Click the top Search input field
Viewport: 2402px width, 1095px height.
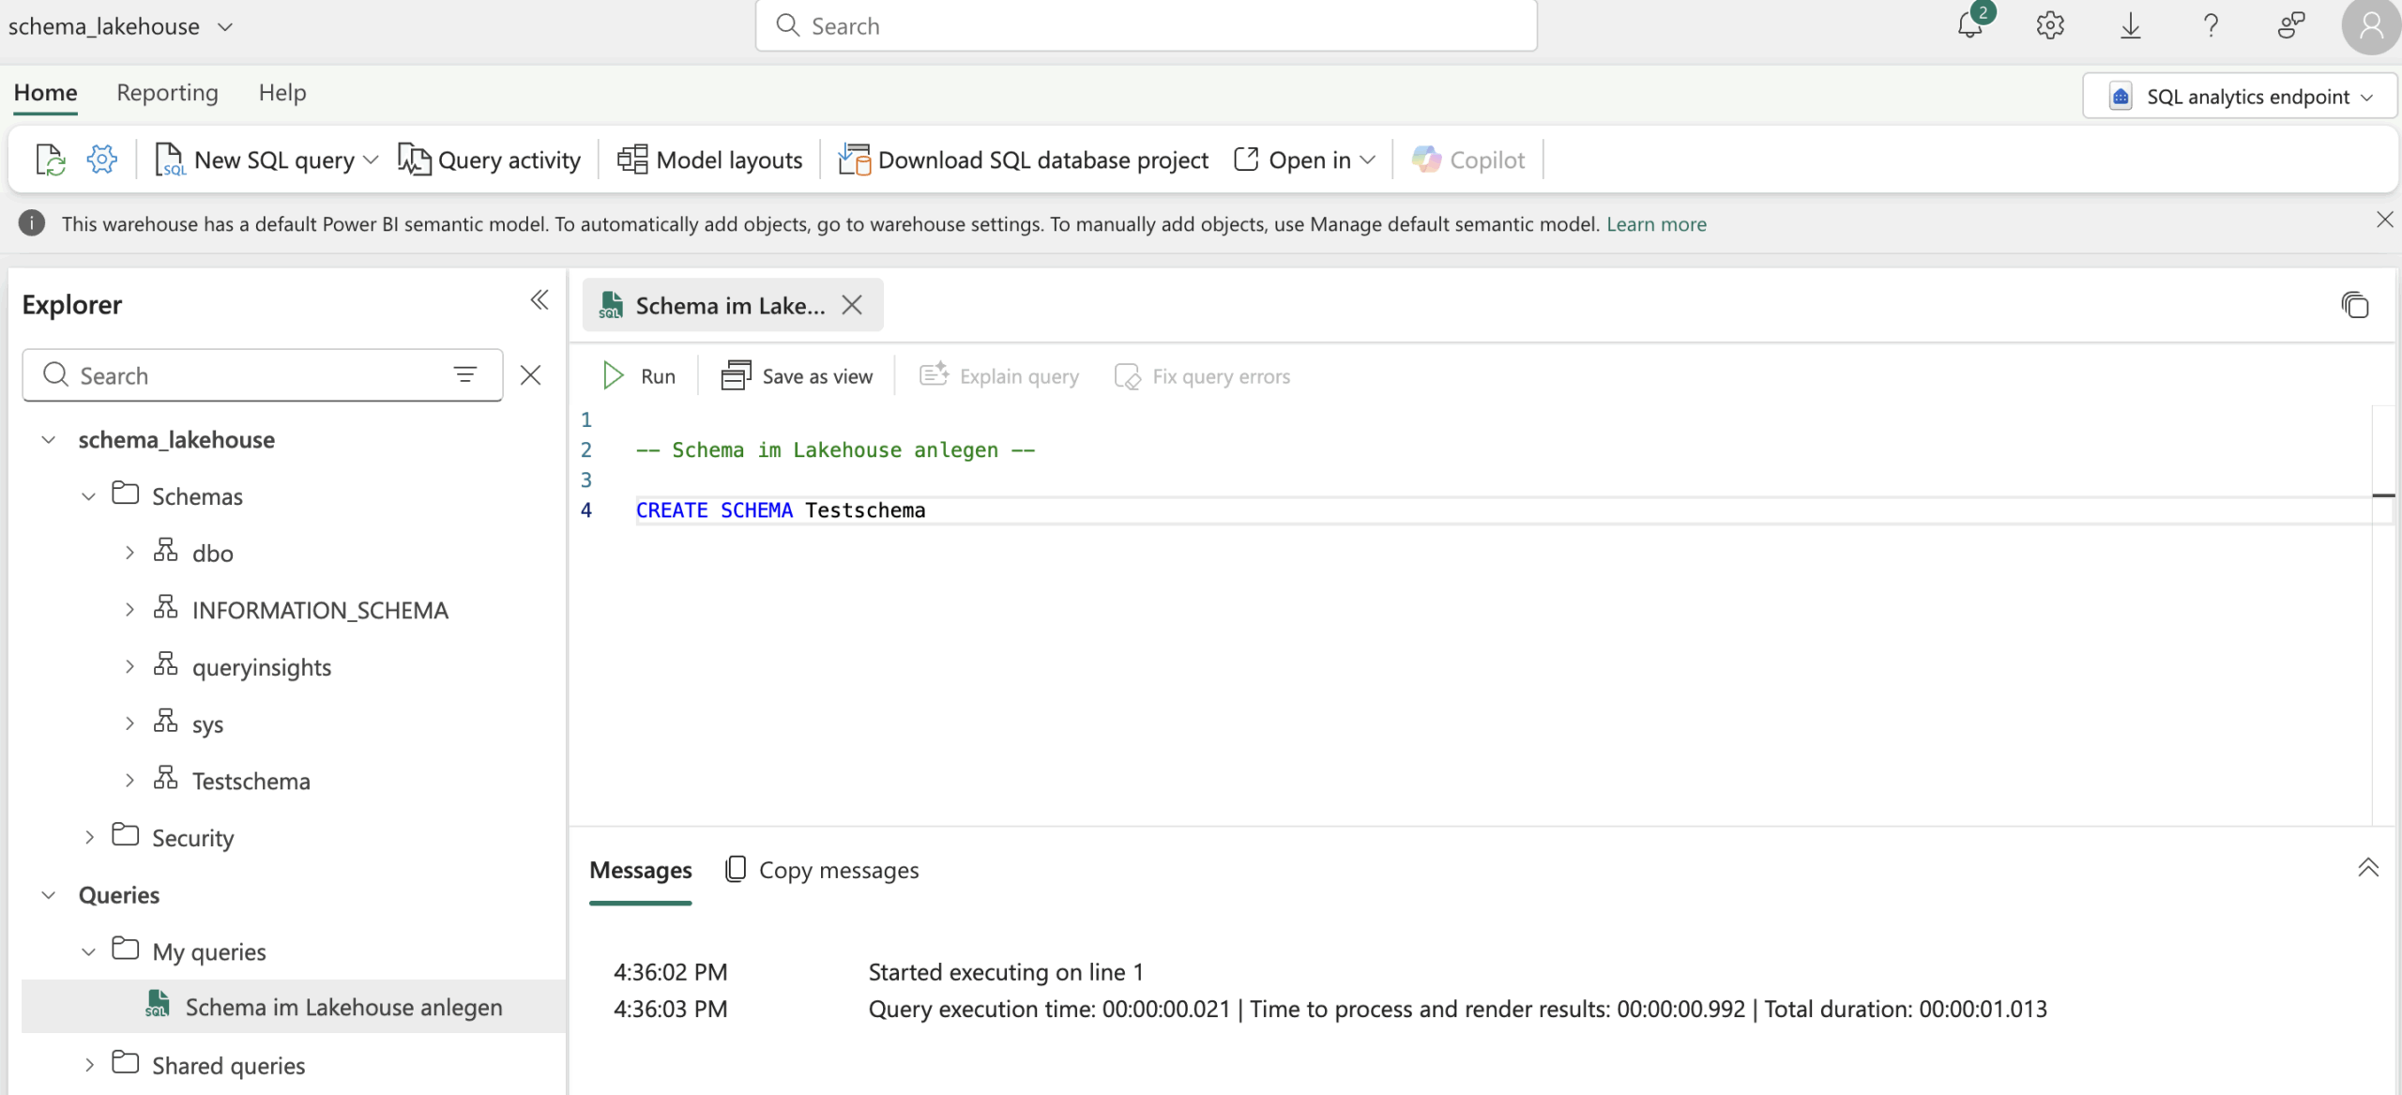1145,25
